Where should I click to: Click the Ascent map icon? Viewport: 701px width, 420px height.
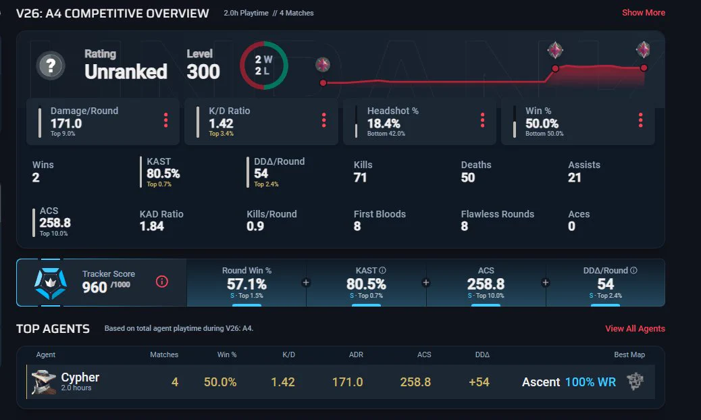coord(635,382)
